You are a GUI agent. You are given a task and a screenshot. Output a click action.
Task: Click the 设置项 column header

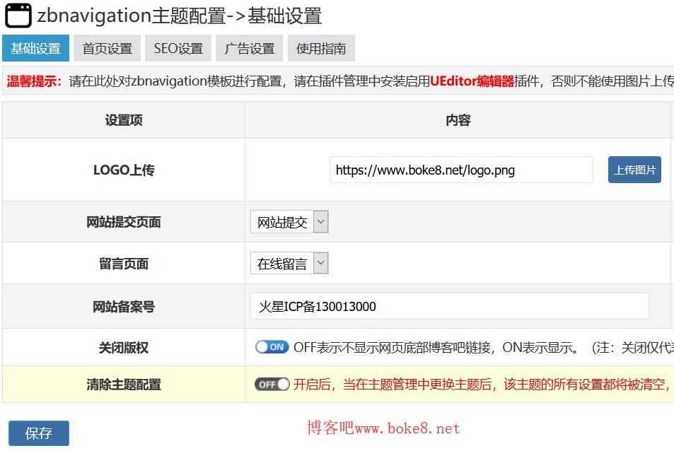(x=124, y=120)
